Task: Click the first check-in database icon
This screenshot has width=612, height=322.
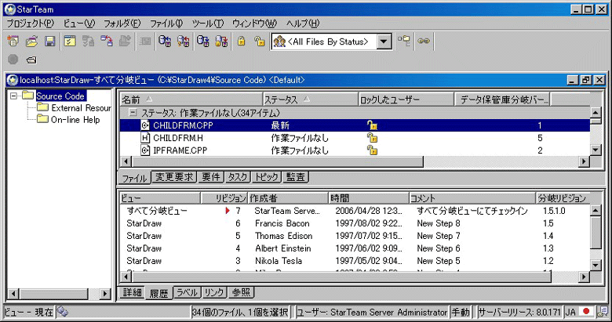Action: [x=165, y=41]
